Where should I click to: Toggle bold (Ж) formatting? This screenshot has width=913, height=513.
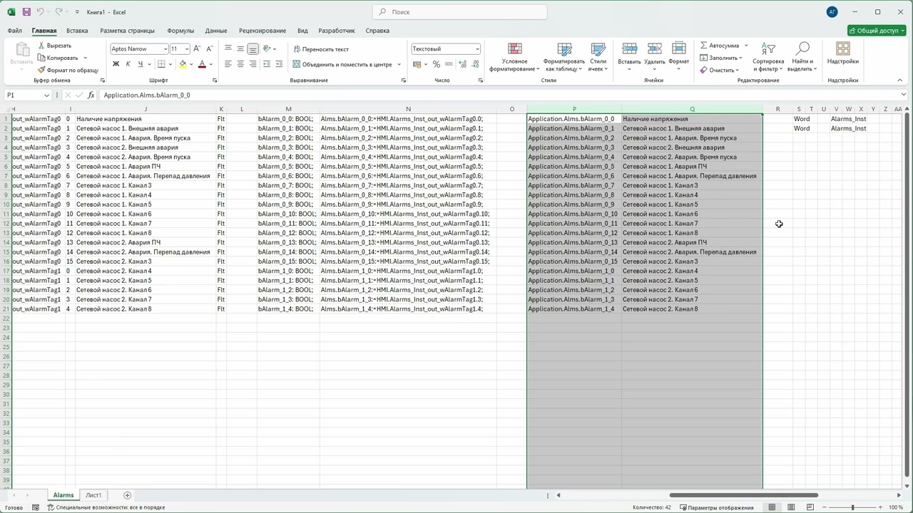(116, 64)
